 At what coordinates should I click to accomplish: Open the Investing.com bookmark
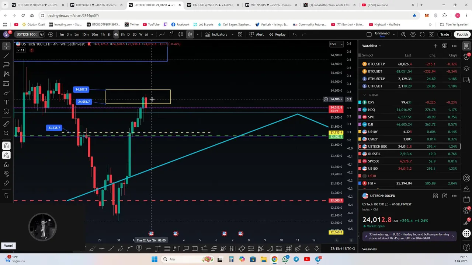coord(65,24)
